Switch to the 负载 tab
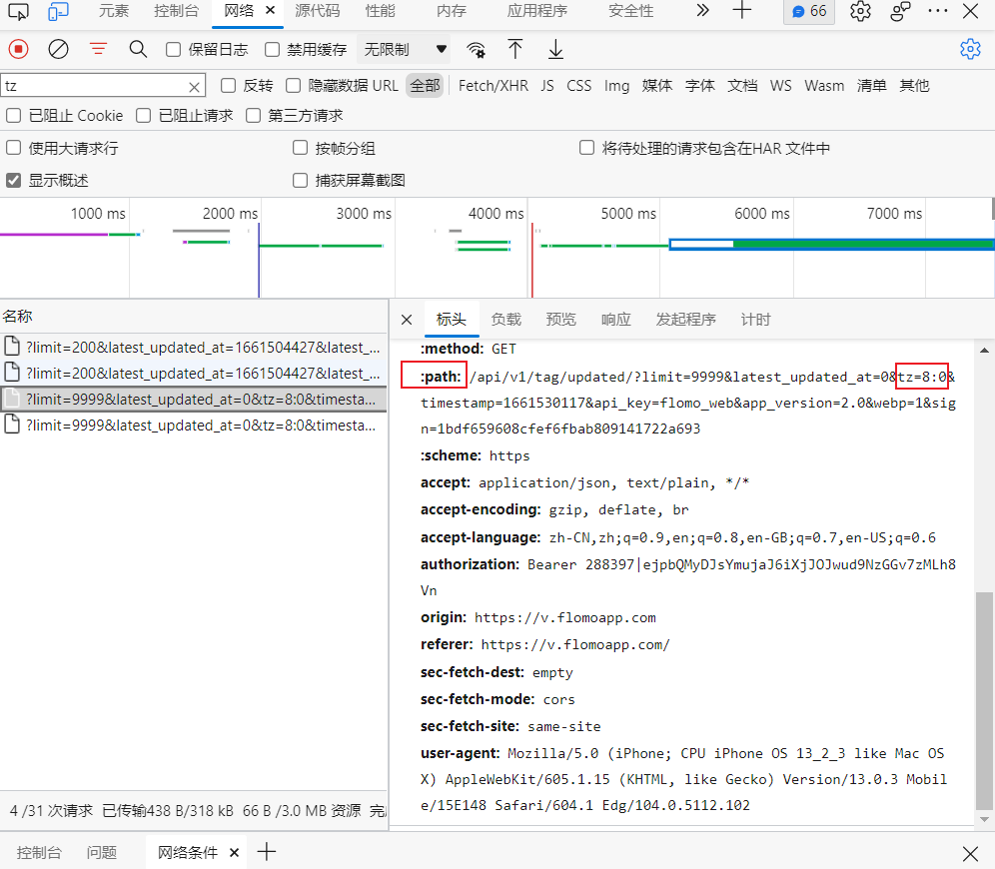This screenshot has height=869, width=995. coord(505,319)
